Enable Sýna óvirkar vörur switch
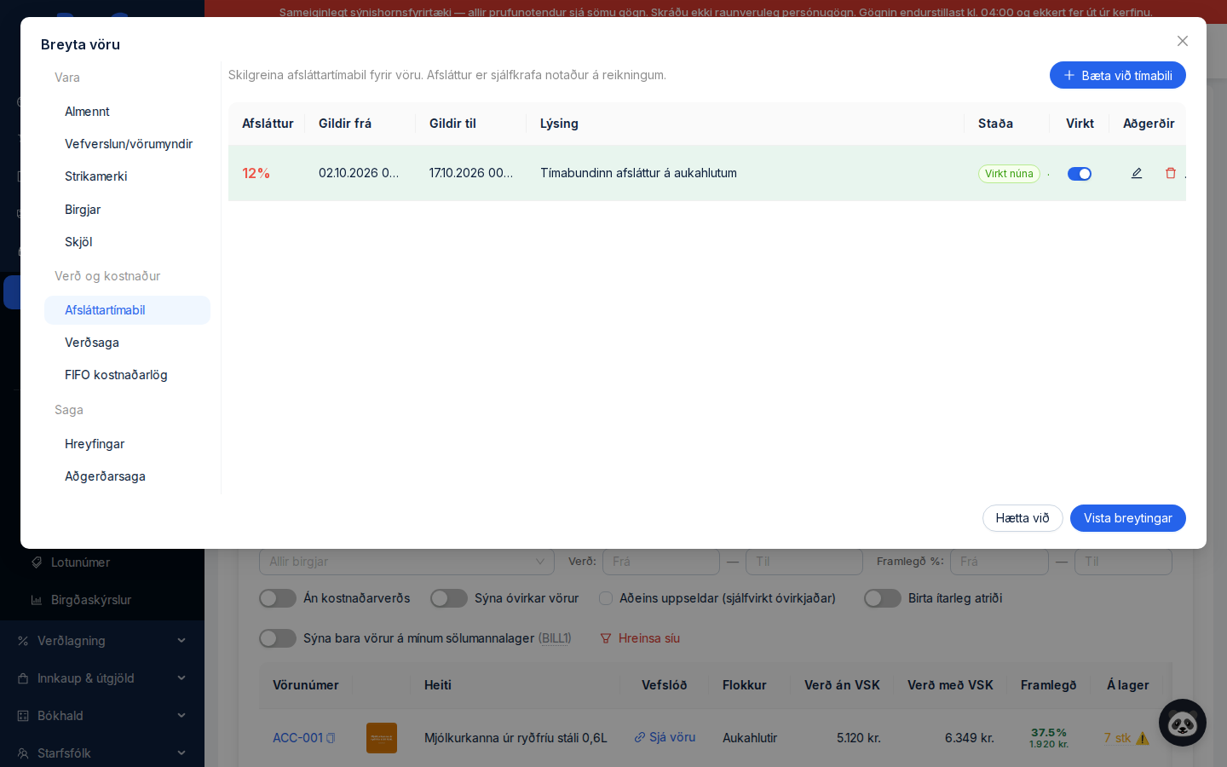The image size is (1227, 767). (449, 598)
